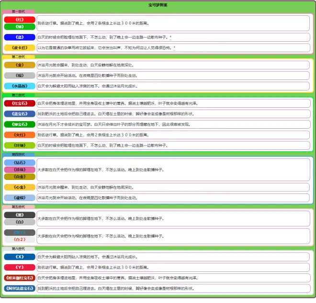Click the 宝可梦图鉴 table title
This screenshot has height=303, width=316.
coord(158,5)
